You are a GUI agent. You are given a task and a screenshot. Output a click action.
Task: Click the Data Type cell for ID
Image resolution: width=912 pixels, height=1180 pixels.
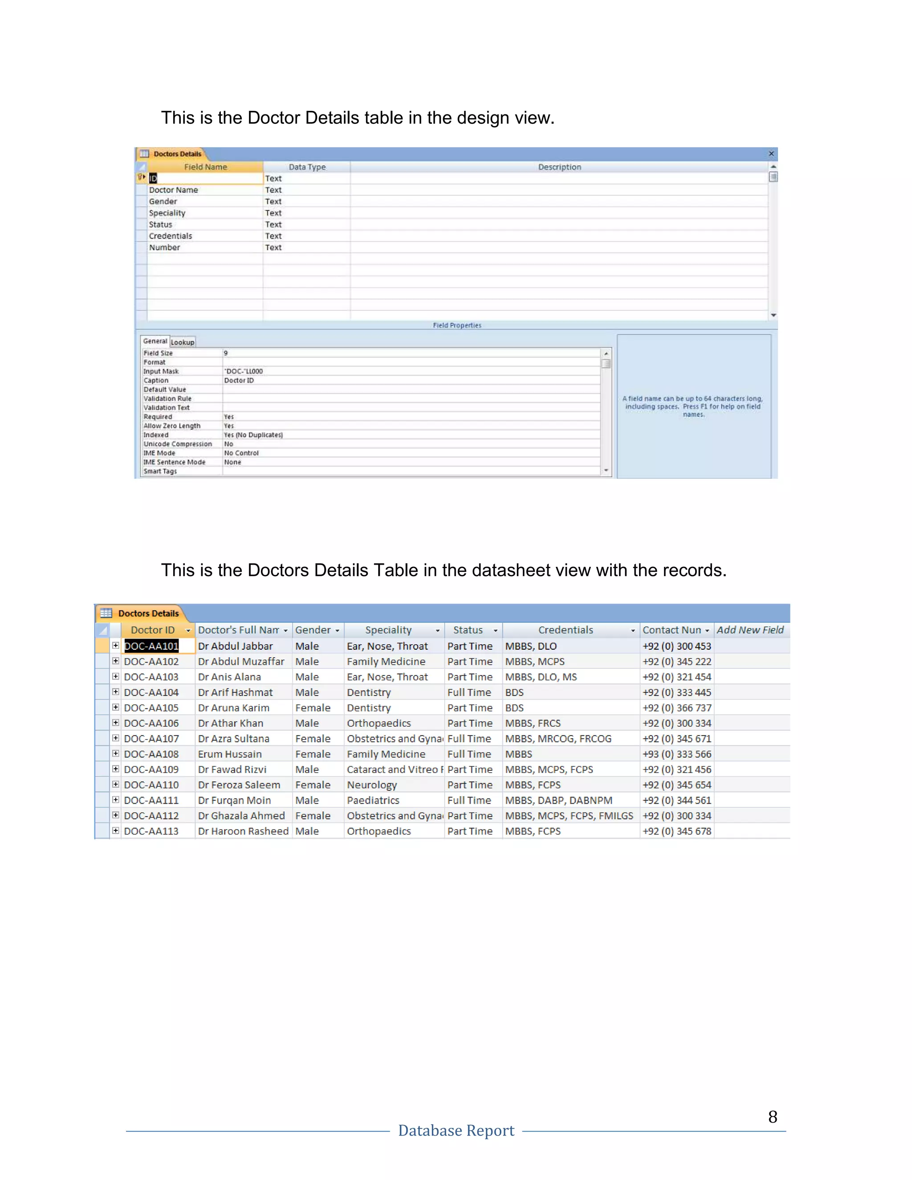(307, 178)
